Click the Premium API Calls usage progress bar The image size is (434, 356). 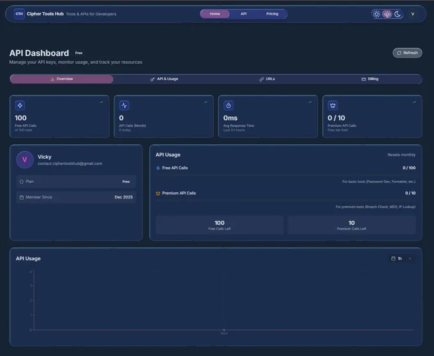286,200
